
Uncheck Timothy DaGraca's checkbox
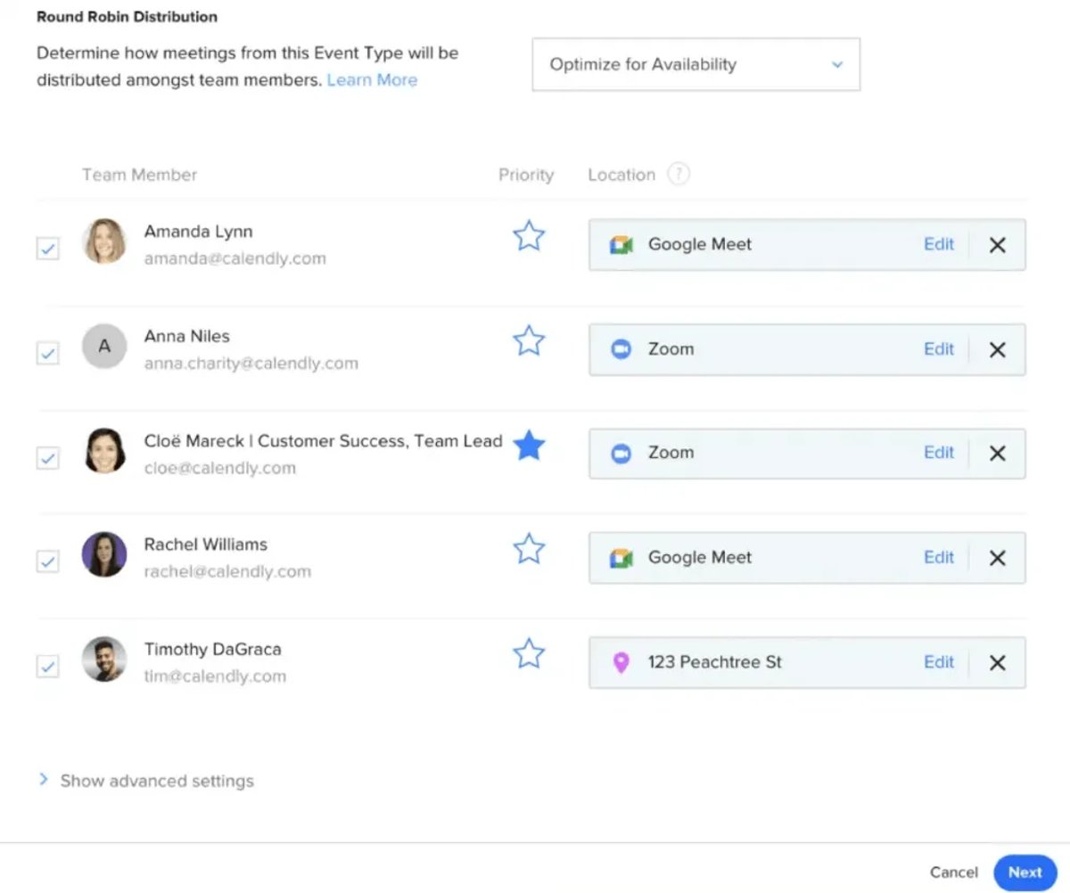click(47, 667)
